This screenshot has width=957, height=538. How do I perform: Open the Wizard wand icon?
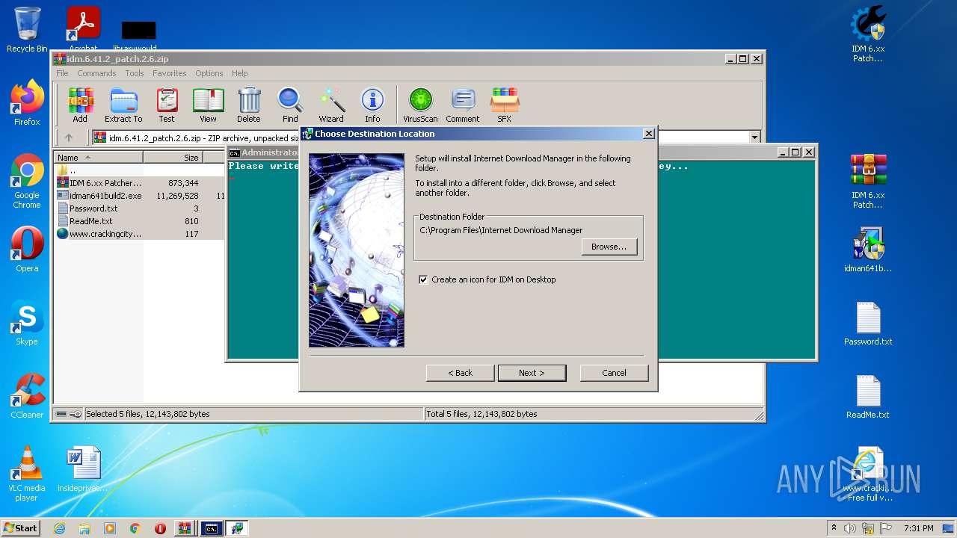pyautogui.click(x=331, y=105)
